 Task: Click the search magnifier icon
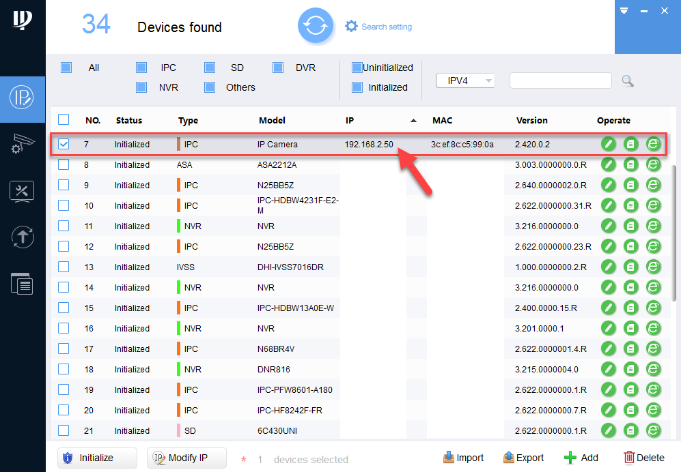(628, 81)
